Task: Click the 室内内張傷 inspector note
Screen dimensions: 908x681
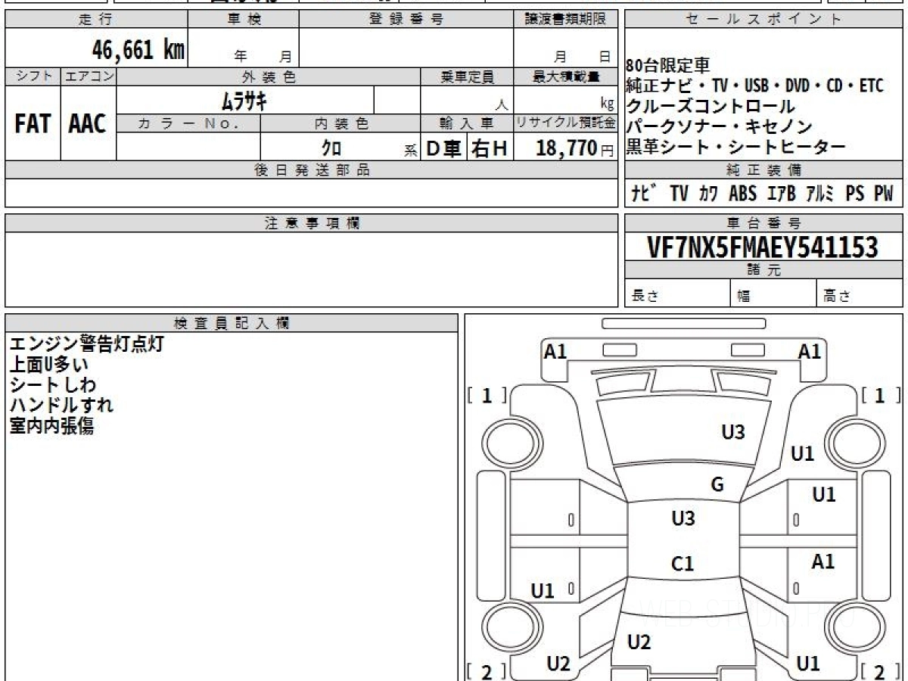Action: [x=51, y=426]
